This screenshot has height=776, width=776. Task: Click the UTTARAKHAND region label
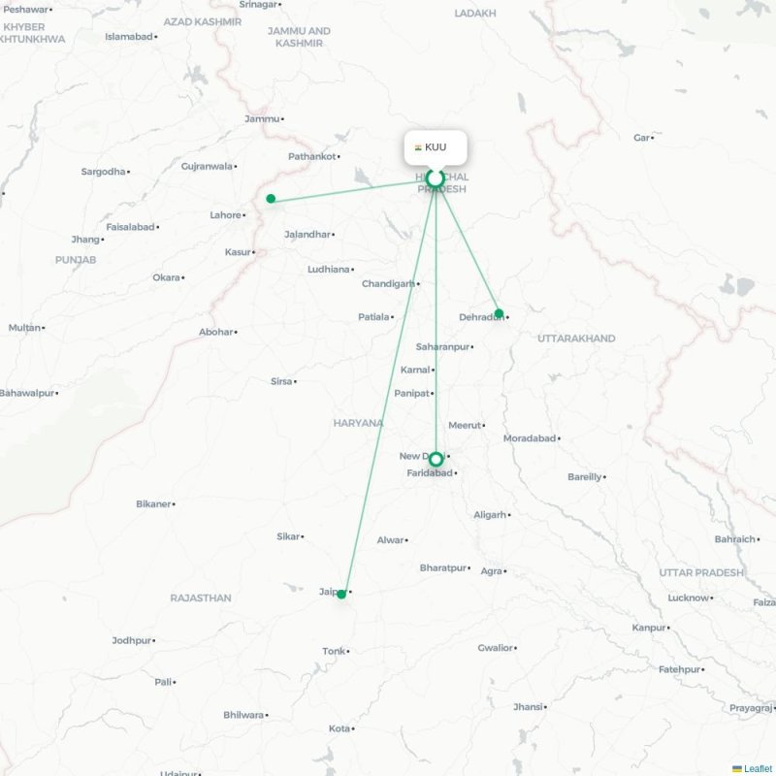(x=576, y=339)
